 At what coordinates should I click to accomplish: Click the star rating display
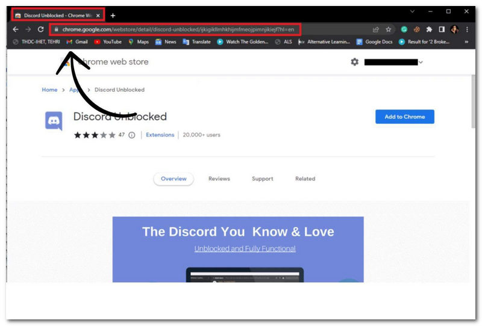pos(95,135)
